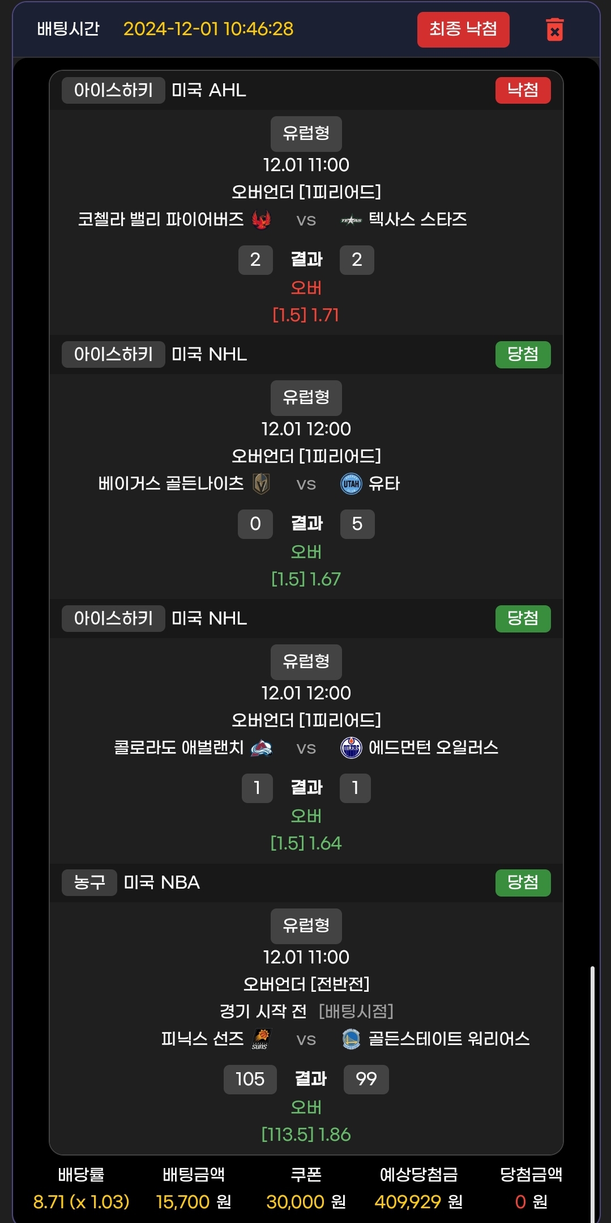Screen dimensions: 611x1223
Task: Click the 유럽형 label in NBA game
Action: click(306, 925)
